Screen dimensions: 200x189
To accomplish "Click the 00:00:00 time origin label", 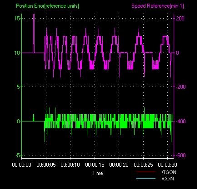I will 22,165.
